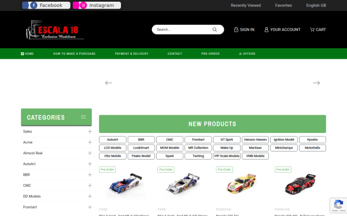The width and height of the screenshot is (347, 216).
Task: Expand the AutoArt category plus
Action: (90, 164)
